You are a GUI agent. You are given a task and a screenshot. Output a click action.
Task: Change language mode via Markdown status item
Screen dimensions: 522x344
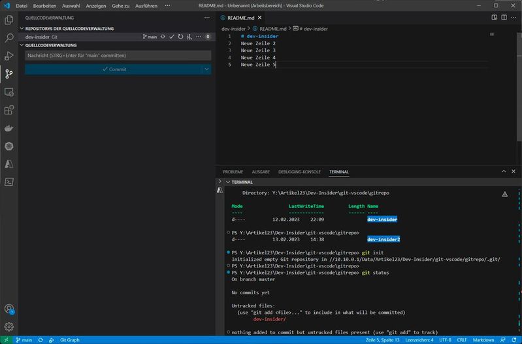pos(483,340)
